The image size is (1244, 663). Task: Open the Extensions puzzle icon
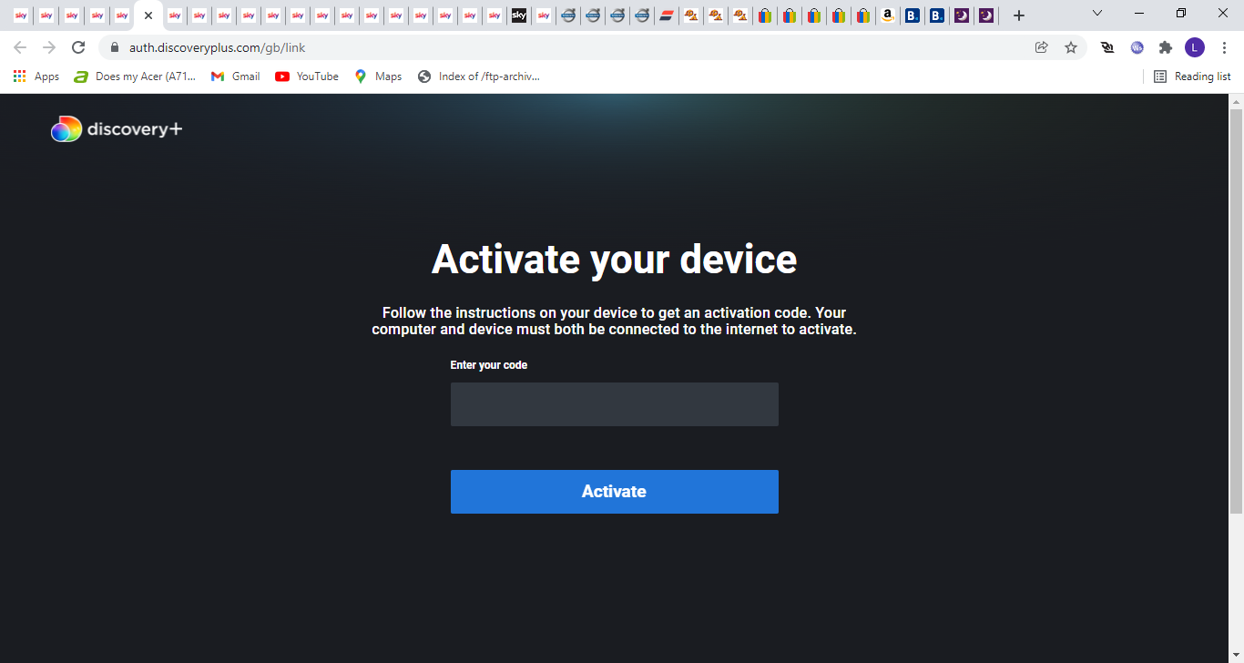point(1165,47)
